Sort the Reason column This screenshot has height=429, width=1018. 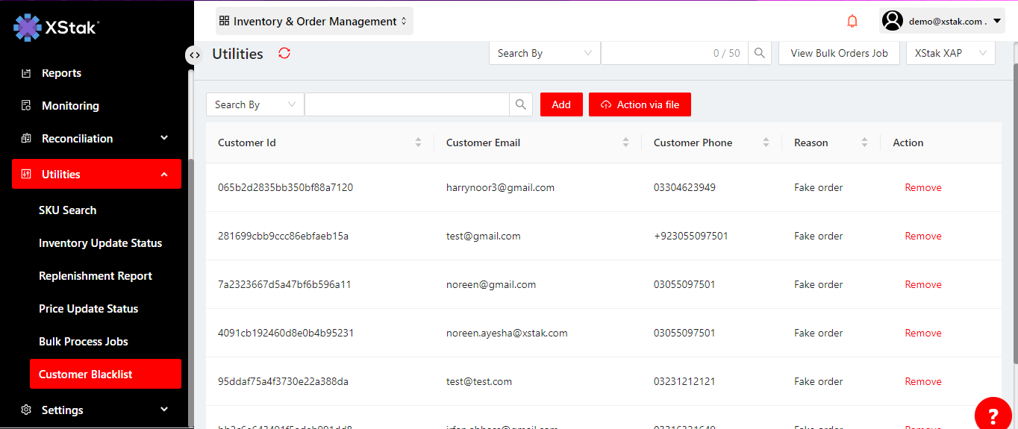point(864,143)
